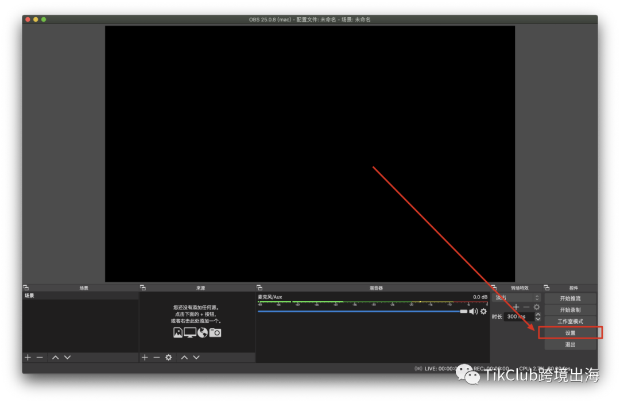Click the 麦克风/Aux audio level meter
Image resolution: width=620 pixels, height=403 pixels.
pos(373,303)
